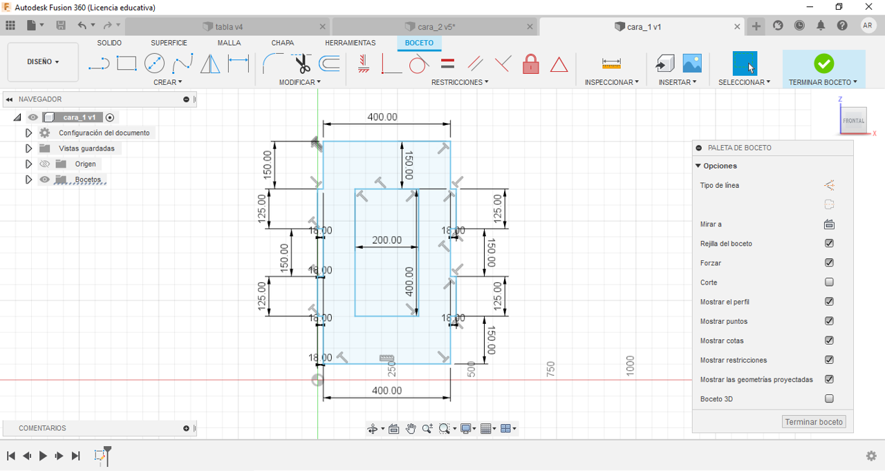This screenshot has height=471, width=885.
Task: Click the FRONTAL view cube face
Action: pyautogui.click(x=853, y=121)
